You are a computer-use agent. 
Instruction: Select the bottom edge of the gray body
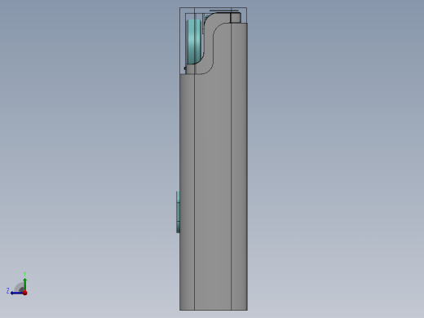coord(214,310)
